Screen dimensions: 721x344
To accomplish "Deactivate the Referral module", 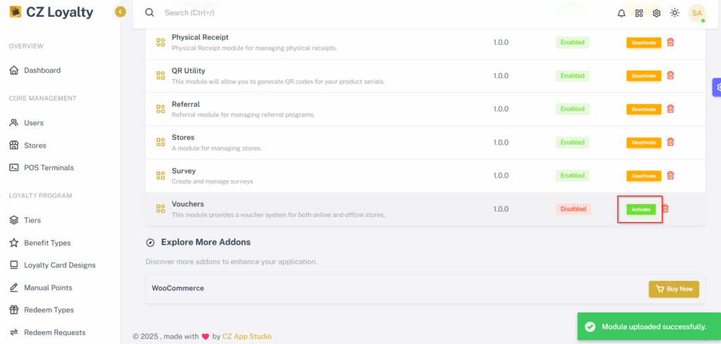I will (x=644, y=109).
